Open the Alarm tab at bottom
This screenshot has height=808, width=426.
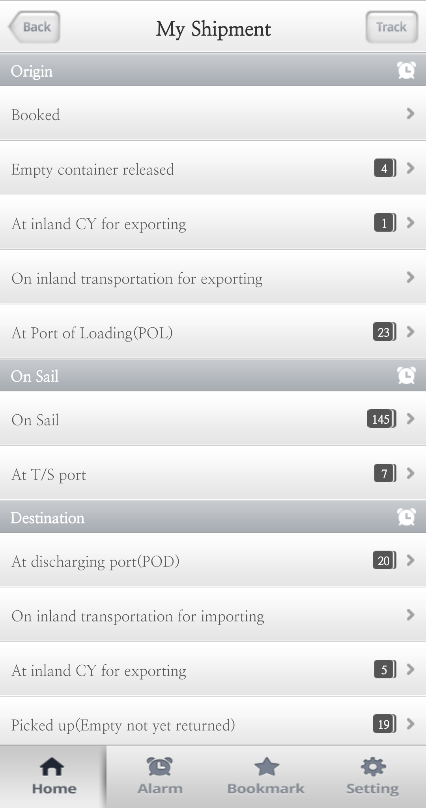(x=160, y=776)
